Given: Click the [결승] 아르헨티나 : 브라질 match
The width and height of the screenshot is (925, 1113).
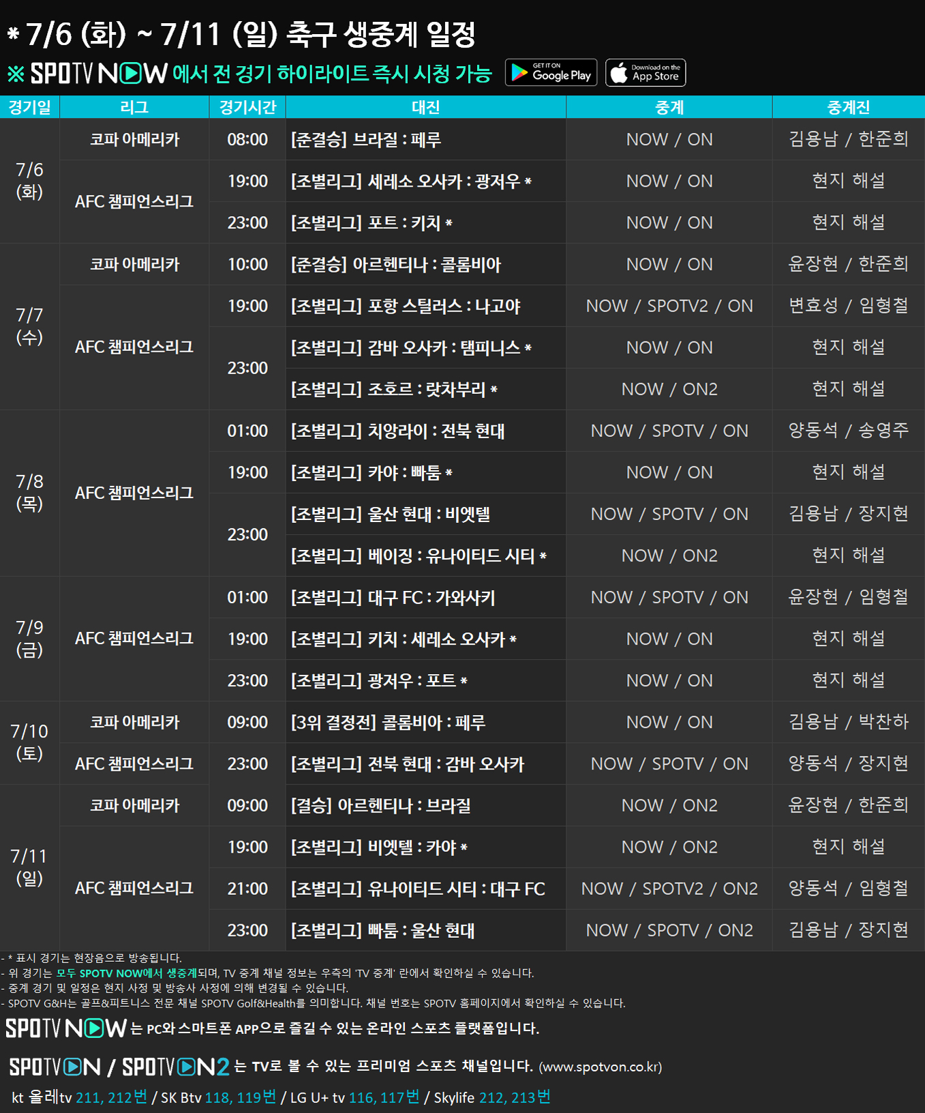Looking at the screenshot, I should click(x=381, y=806).
